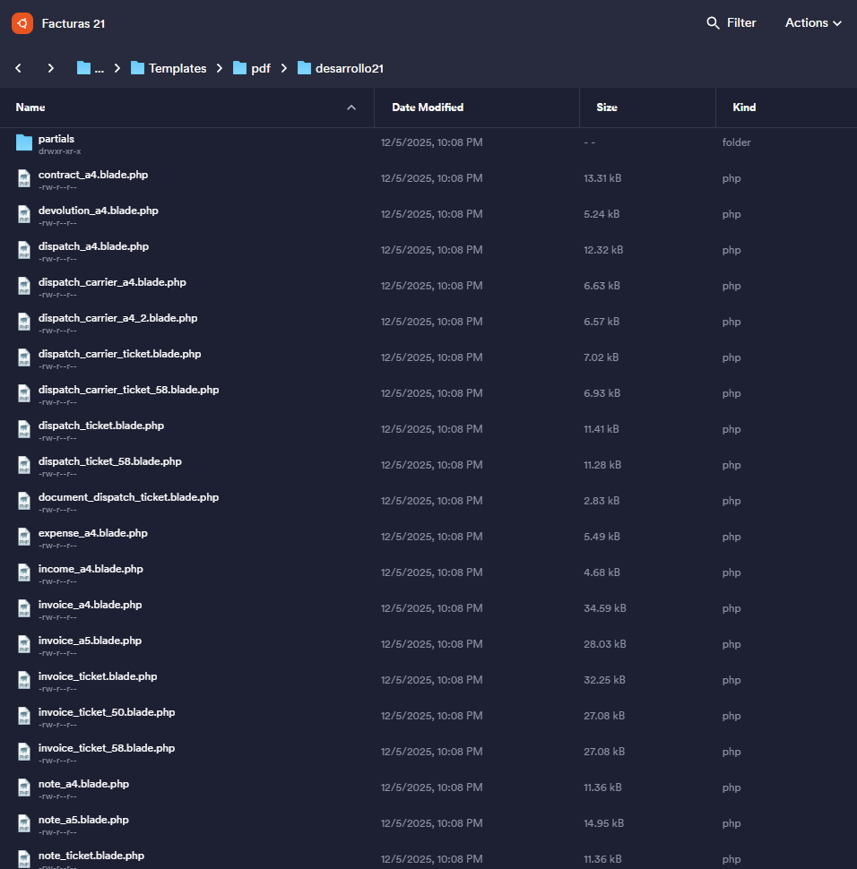Go to pdf breadcrumb folder
This screenshot has height=869, width=857.
(x=260, y=68)
